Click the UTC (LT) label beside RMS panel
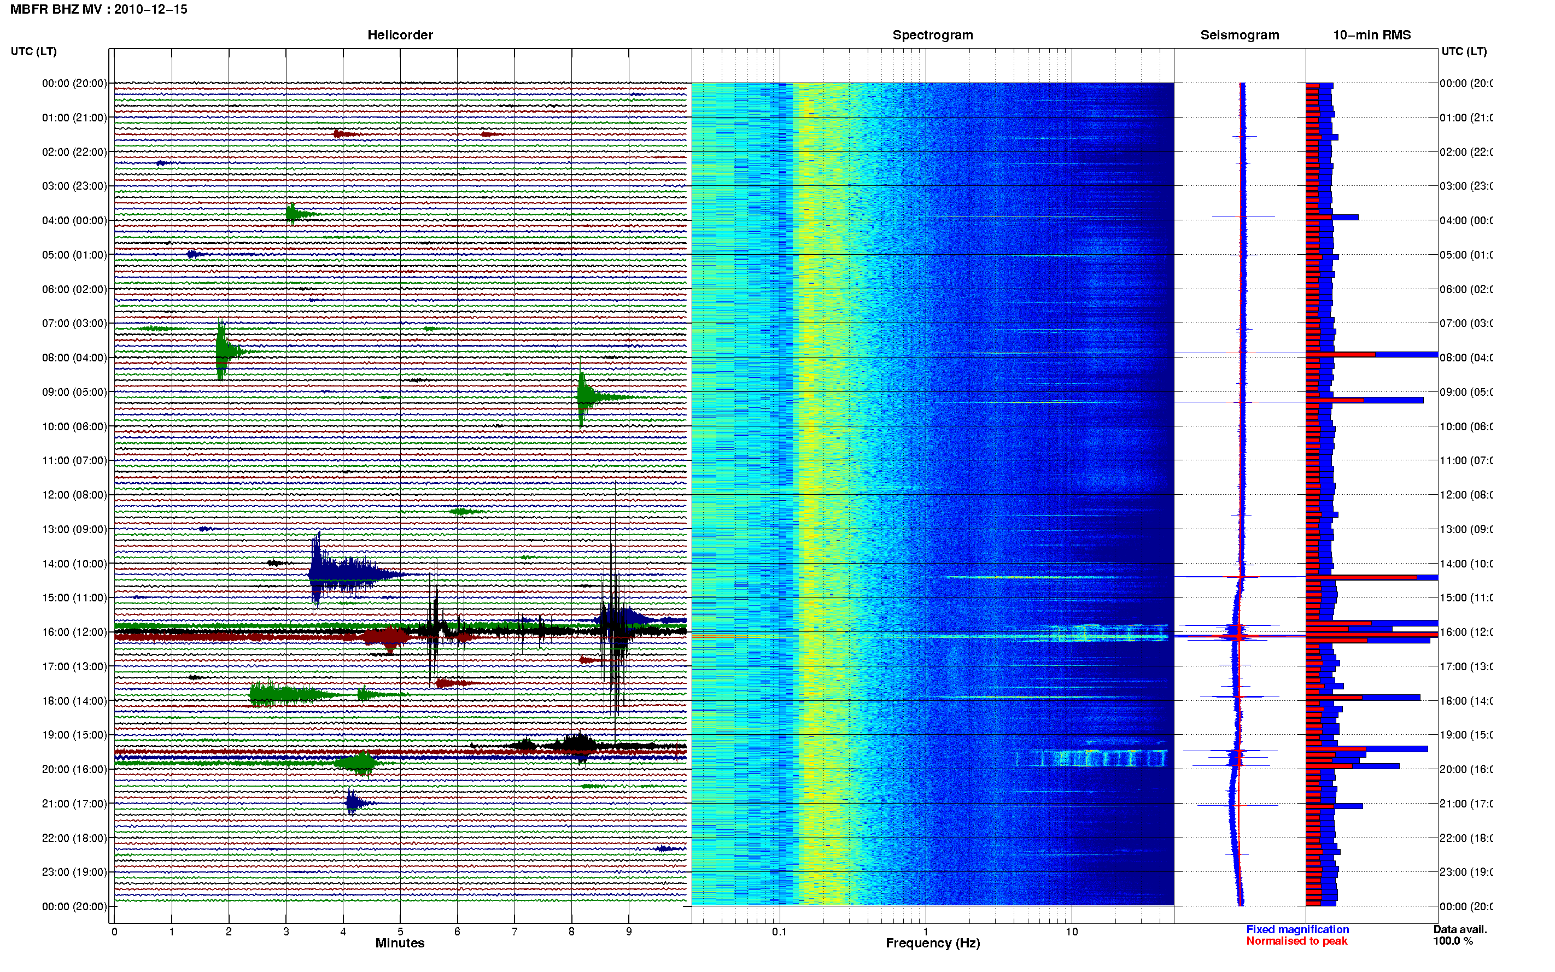The width and height of the screenshot is (1555, 972). tap(1464, 51)
